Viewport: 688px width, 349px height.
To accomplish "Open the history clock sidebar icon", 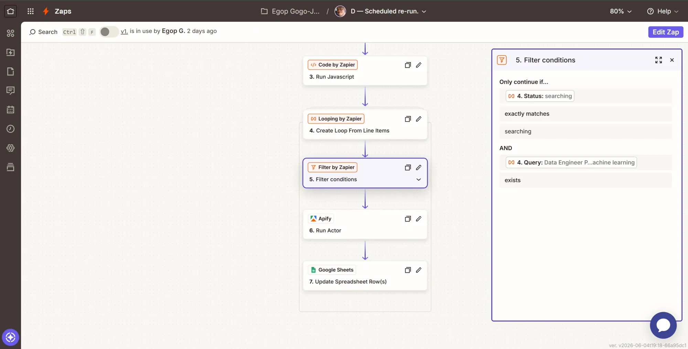I will click(x=11, y=129).
